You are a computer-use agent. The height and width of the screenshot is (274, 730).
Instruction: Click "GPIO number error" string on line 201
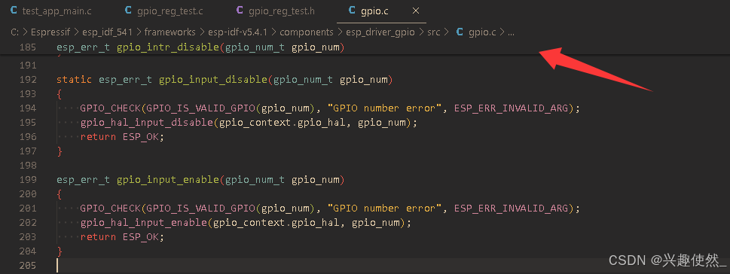384,209
